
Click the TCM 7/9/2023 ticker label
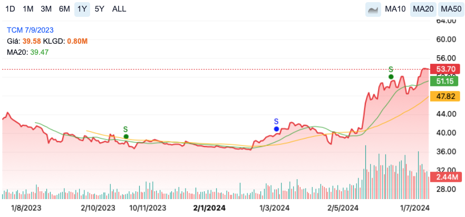click(30, 30)
